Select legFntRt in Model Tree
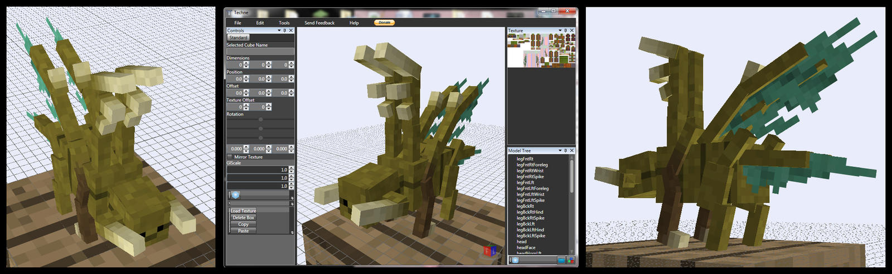The height and width of the screenshot is (274, 892). coord(525,159)
